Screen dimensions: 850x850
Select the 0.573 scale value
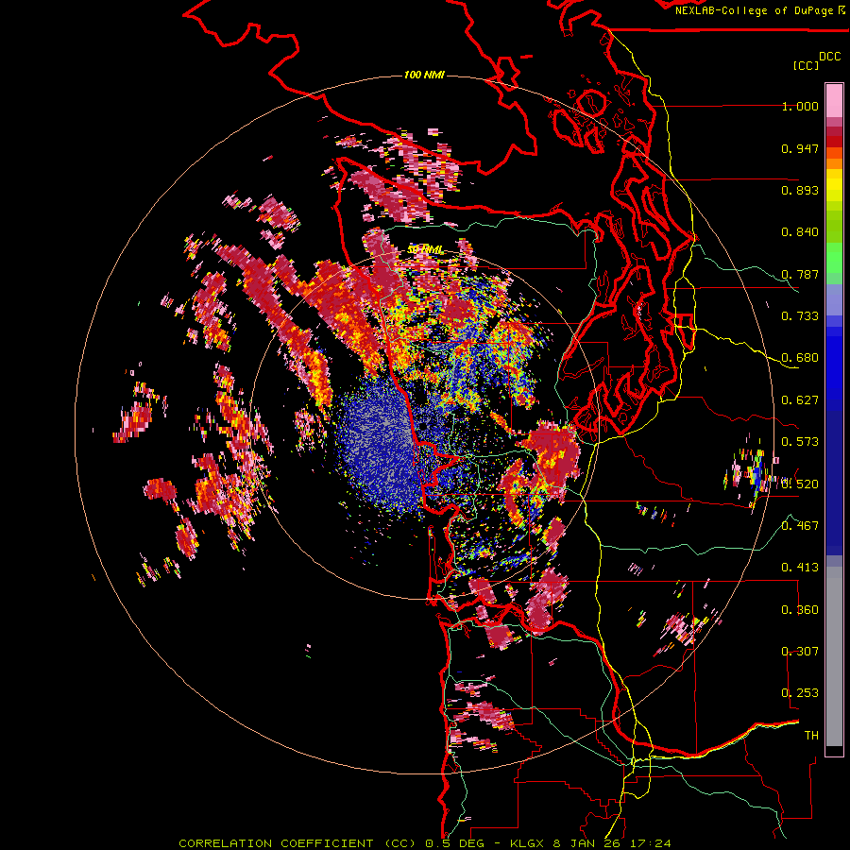tap(800, 442)
